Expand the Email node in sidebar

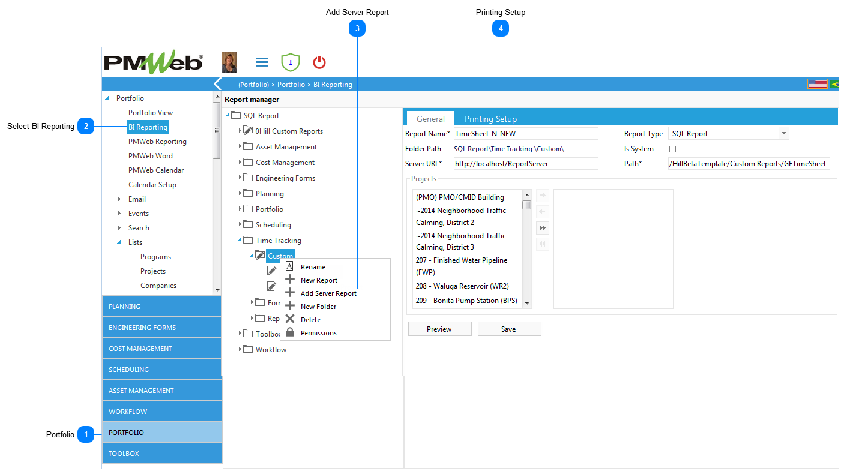119,199
